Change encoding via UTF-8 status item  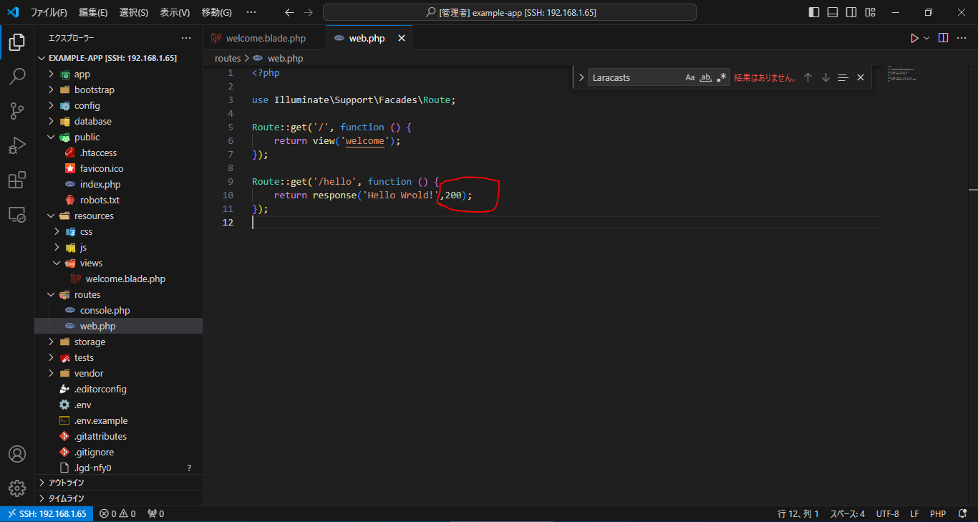(887, 513)
